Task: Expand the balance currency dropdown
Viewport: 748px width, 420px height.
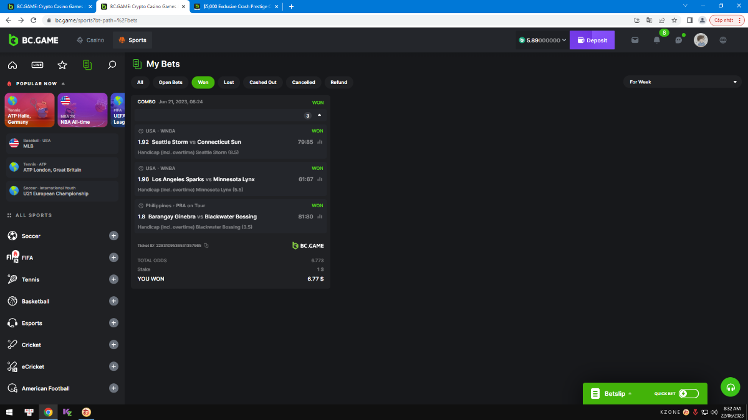Action: point(564,40)
